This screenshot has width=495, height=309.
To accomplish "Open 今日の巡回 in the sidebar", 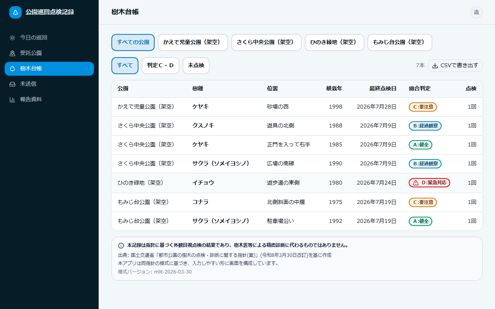I will point(49,38).
